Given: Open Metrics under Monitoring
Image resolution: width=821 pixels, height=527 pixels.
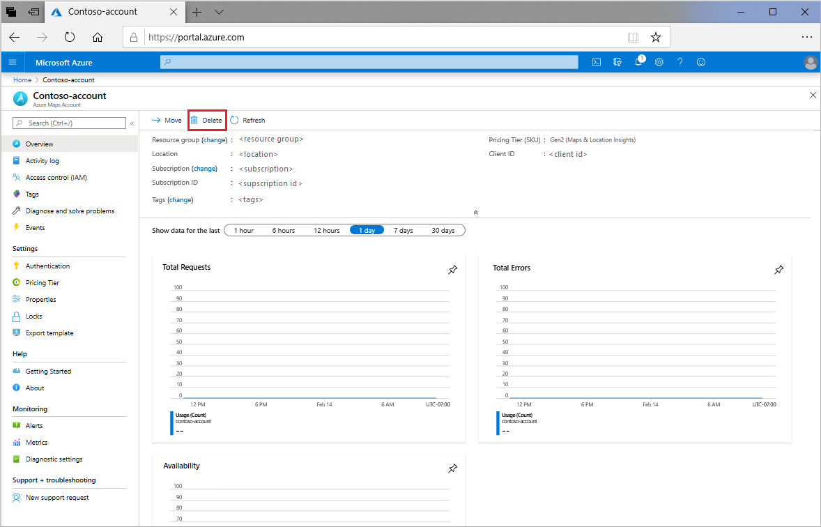Looking at the screenshot, I should click(36, 442).
